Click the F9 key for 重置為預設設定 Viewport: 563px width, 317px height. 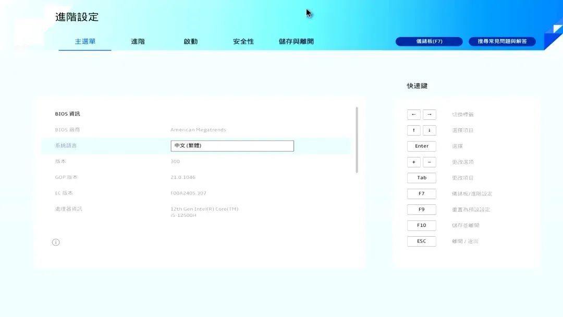pos(421,209)
